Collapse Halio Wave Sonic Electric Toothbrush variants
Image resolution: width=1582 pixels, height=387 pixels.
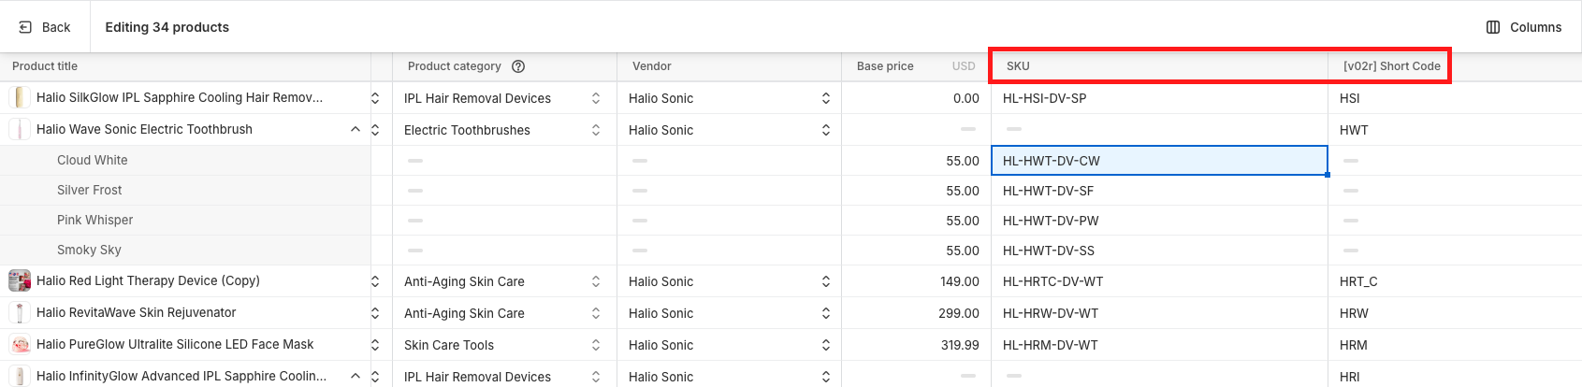356,129
